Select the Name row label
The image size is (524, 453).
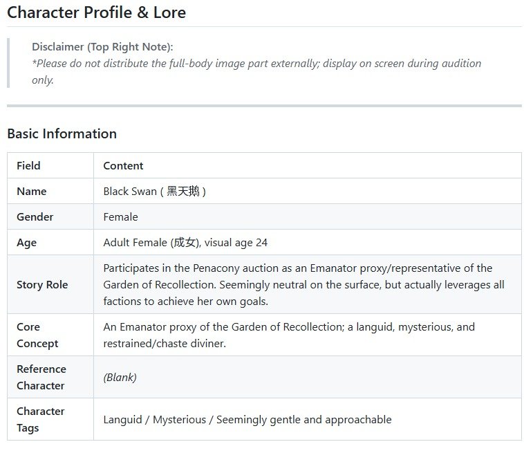coord(31,192)
